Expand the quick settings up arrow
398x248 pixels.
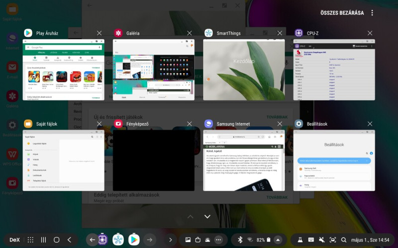pos(278,240)
